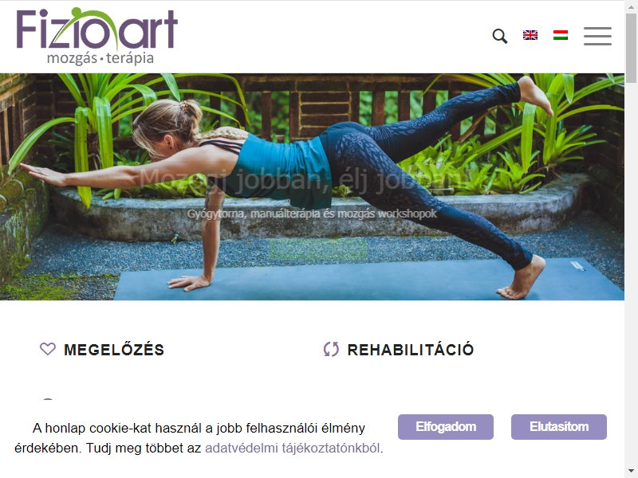
Task: Switch language with the UK flag
Action: [x=530, y=35]
